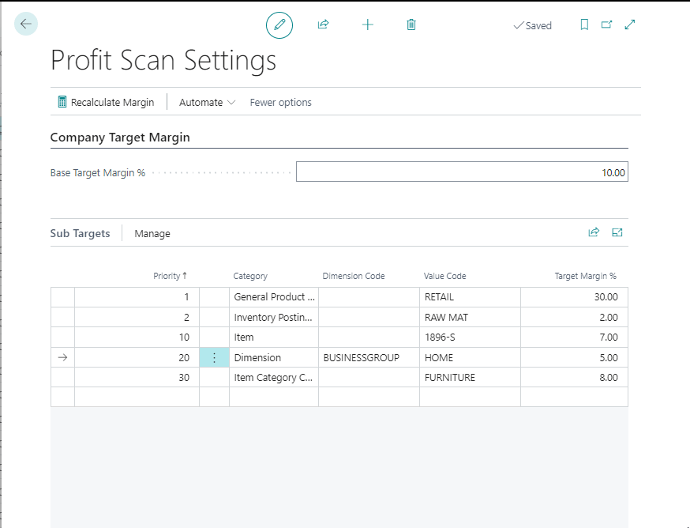Open the Manage menu in Sub Targets

pos(152,233)
